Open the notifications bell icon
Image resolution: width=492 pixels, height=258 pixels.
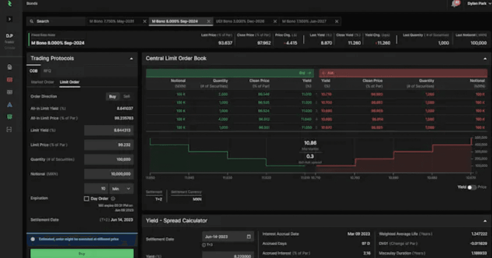coord(455,4)
